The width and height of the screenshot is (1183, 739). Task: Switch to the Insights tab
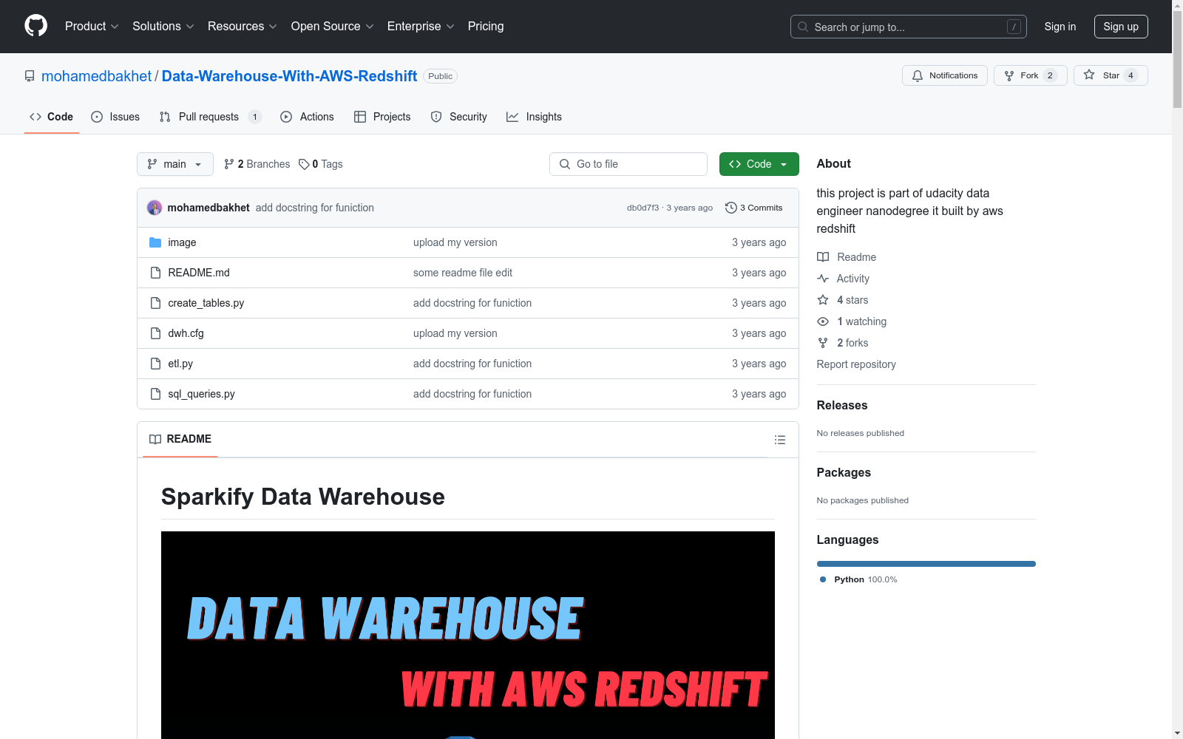click(534, 117)
